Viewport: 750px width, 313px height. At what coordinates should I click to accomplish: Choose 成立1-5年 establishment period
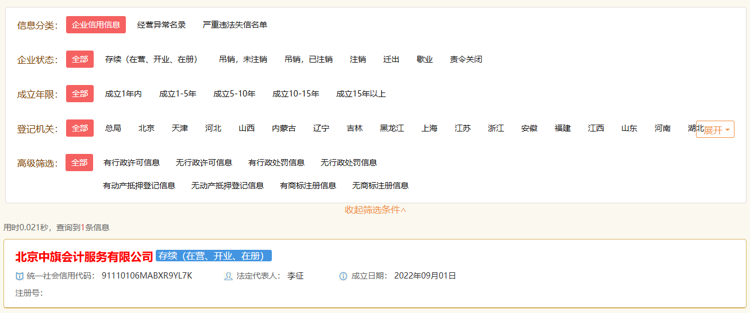(x=178, y=94)
